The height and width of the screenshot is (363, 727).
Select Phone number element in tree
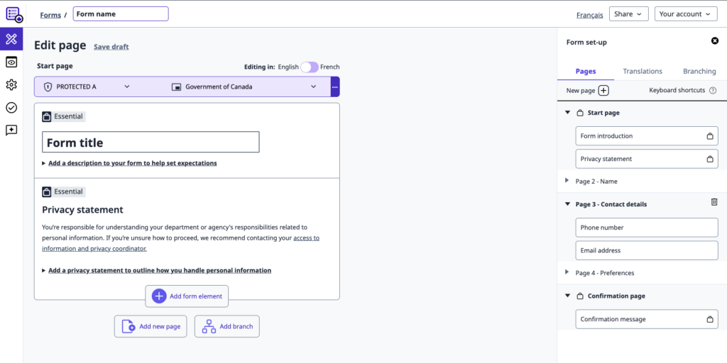coord(647,228)
